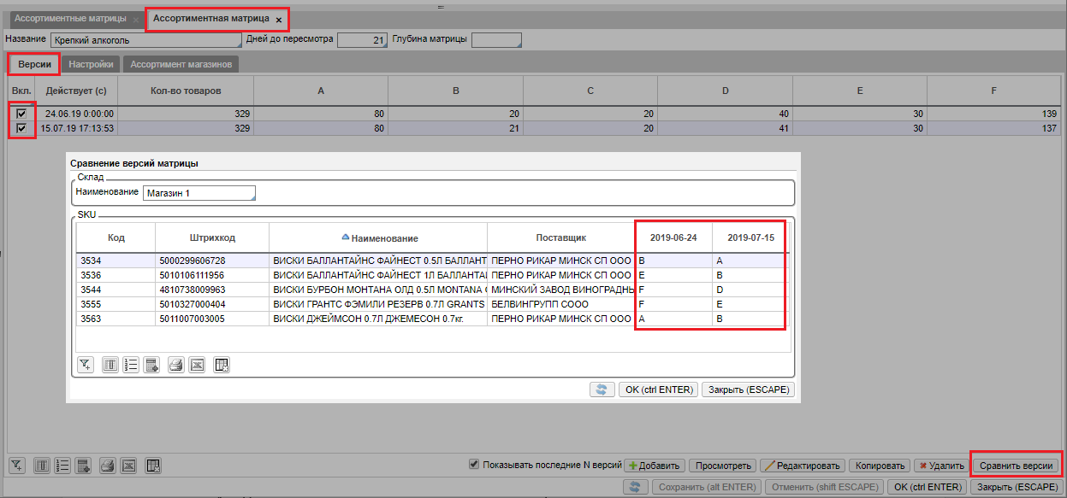Click table settings icon in bottom main toolbar
The height and width of the screenshot is (498, 1067).
(x=153, y=466)
